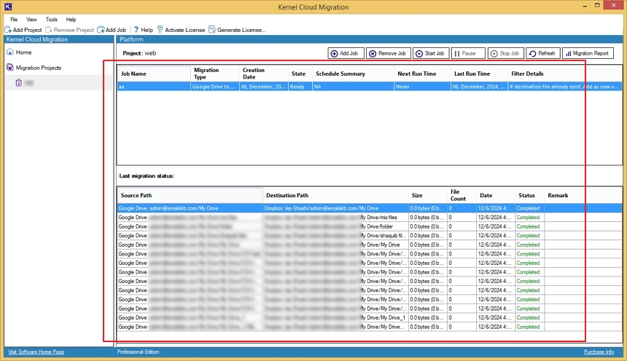627x361 pixels.
Task: Click the 'Ready' state cell of the job
Action: click(x=300, y=87)
